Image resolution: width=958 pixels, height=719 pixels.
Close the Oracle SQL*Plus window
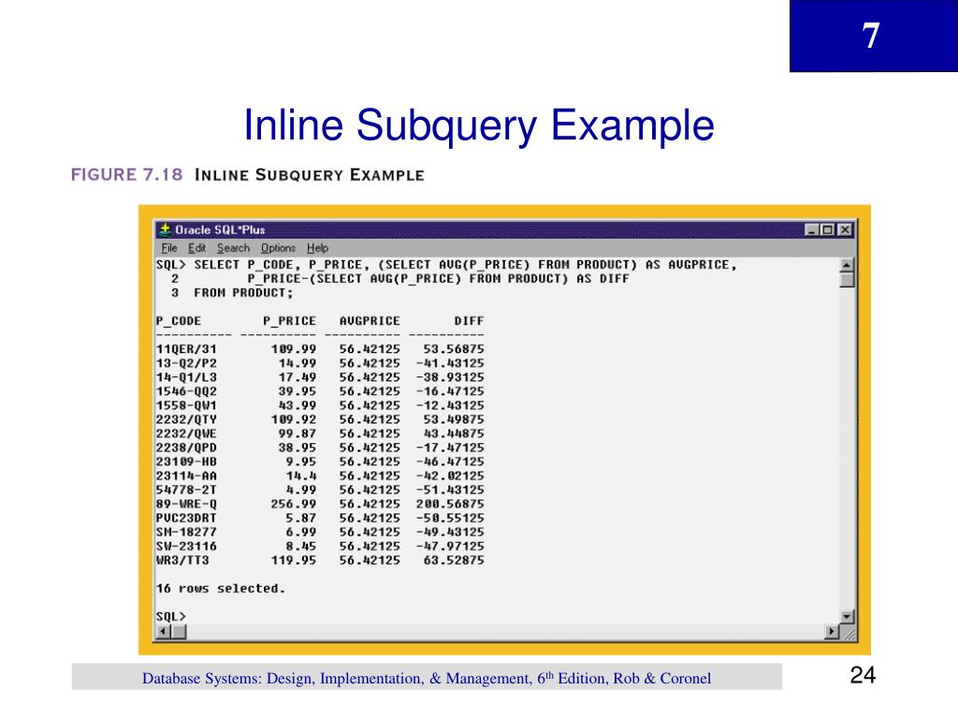coord(845,230)
